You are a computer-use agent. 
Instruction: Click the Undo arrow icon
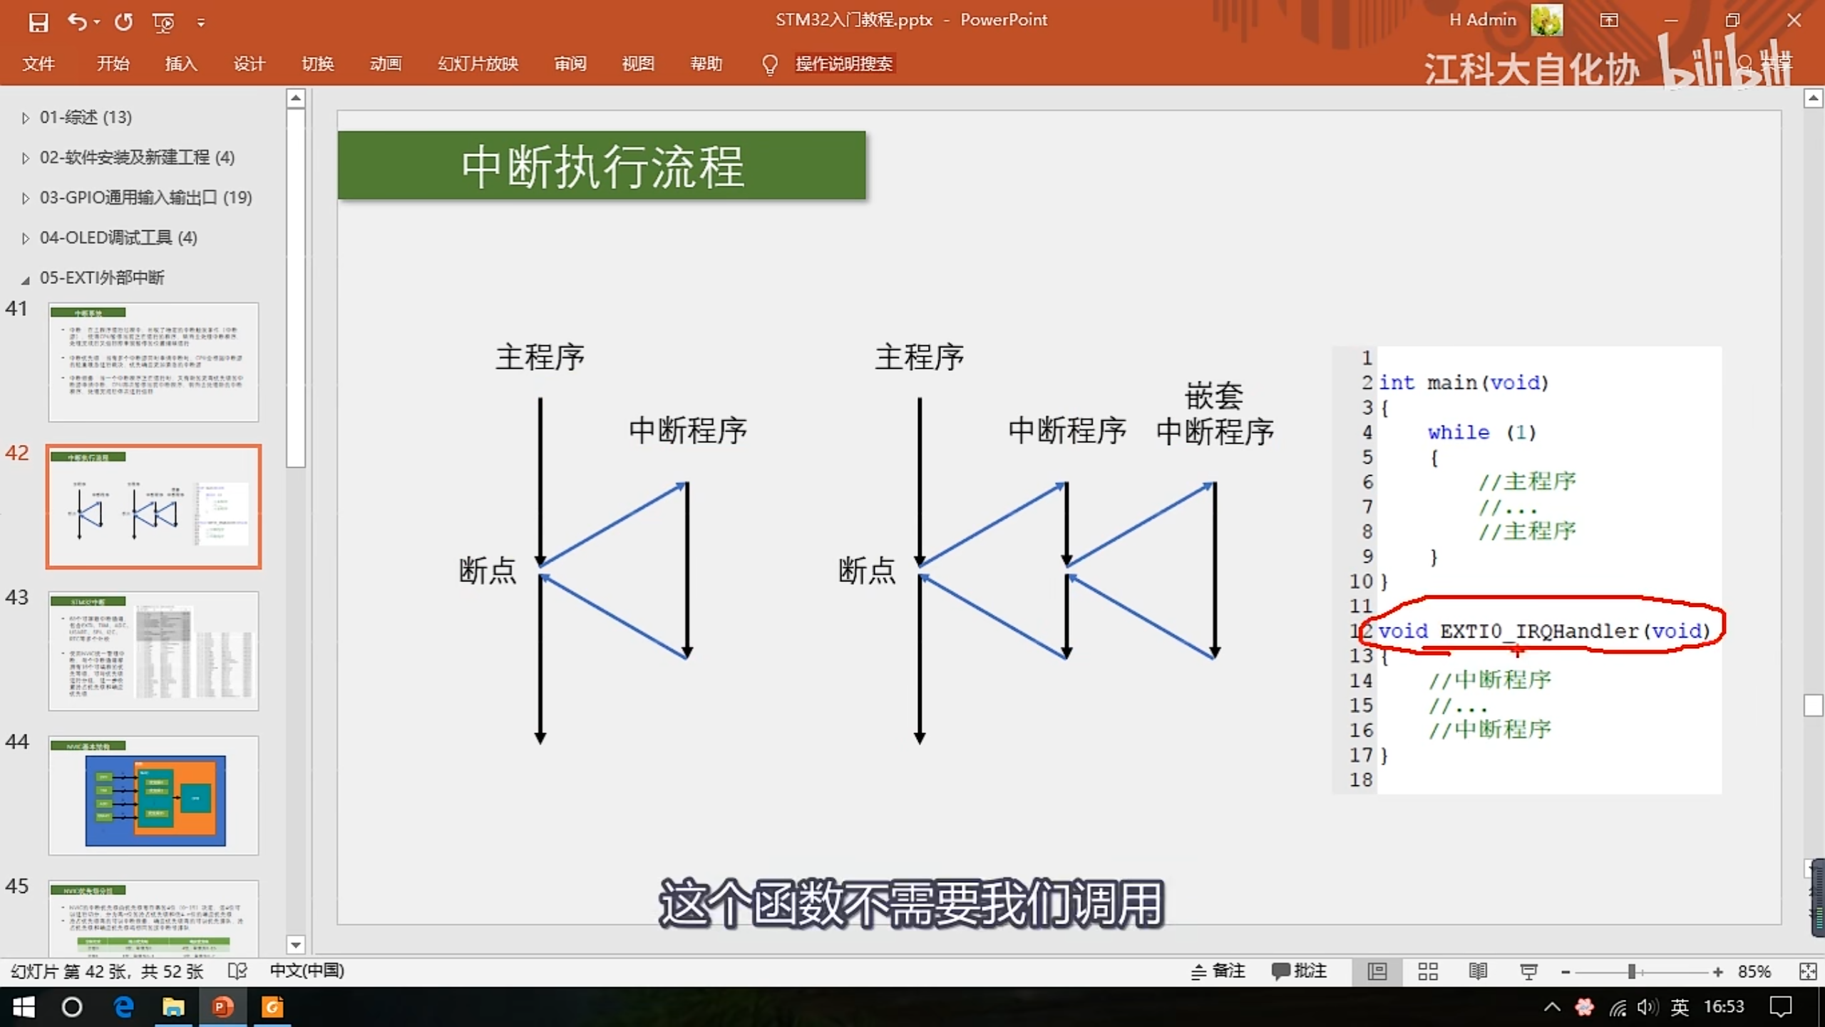(x=77, y=22)
